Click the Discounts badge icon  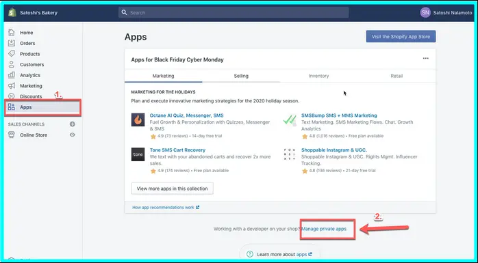tap(11, 96)
